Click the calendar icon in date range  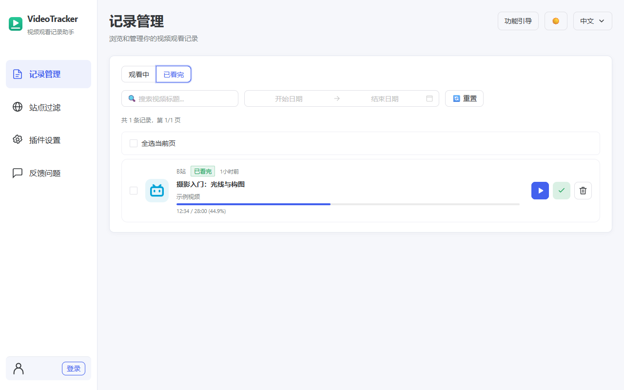point(429,98)
